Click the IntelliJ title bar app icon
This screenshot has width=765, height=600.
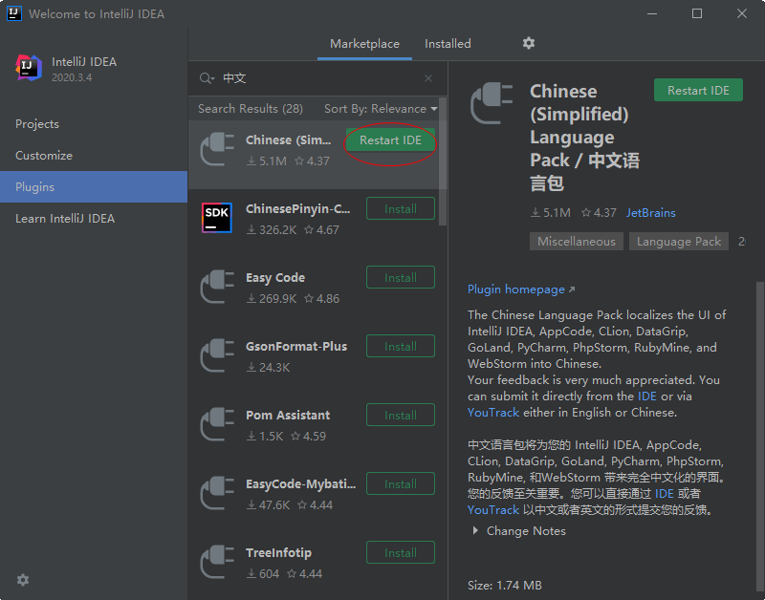(x=14, y=13)
